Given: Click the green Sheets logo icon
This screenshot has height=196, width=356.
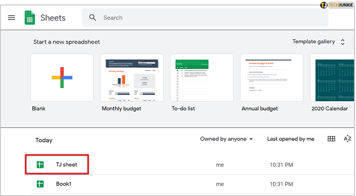Looking at the screenshot, I should (x=30, y=18).
